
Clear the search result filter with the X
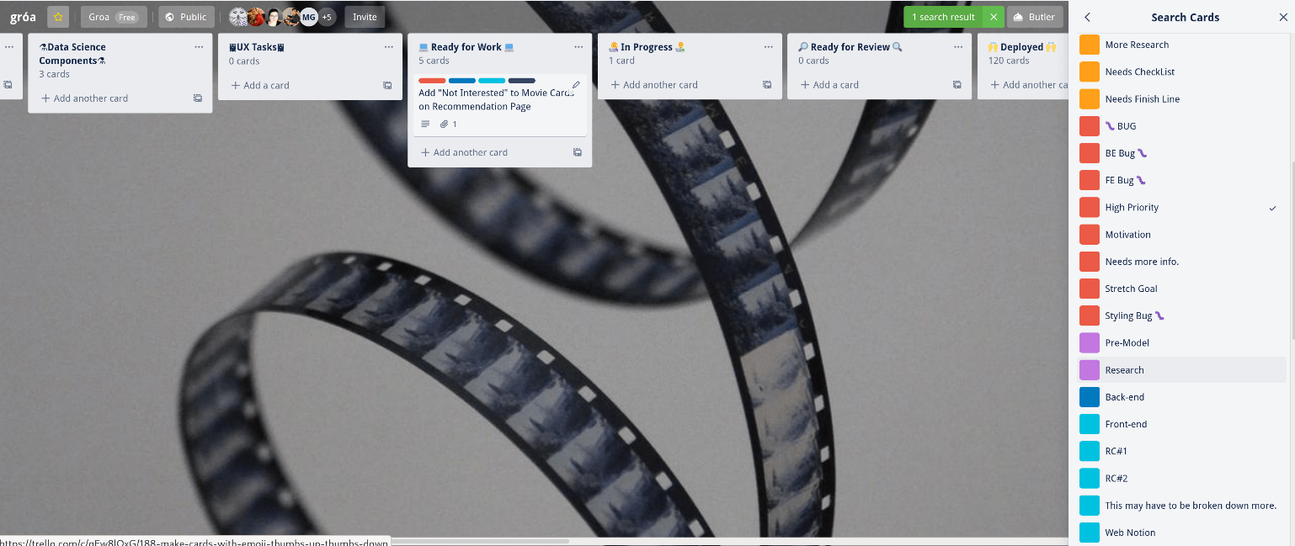(x=994, y=17)
